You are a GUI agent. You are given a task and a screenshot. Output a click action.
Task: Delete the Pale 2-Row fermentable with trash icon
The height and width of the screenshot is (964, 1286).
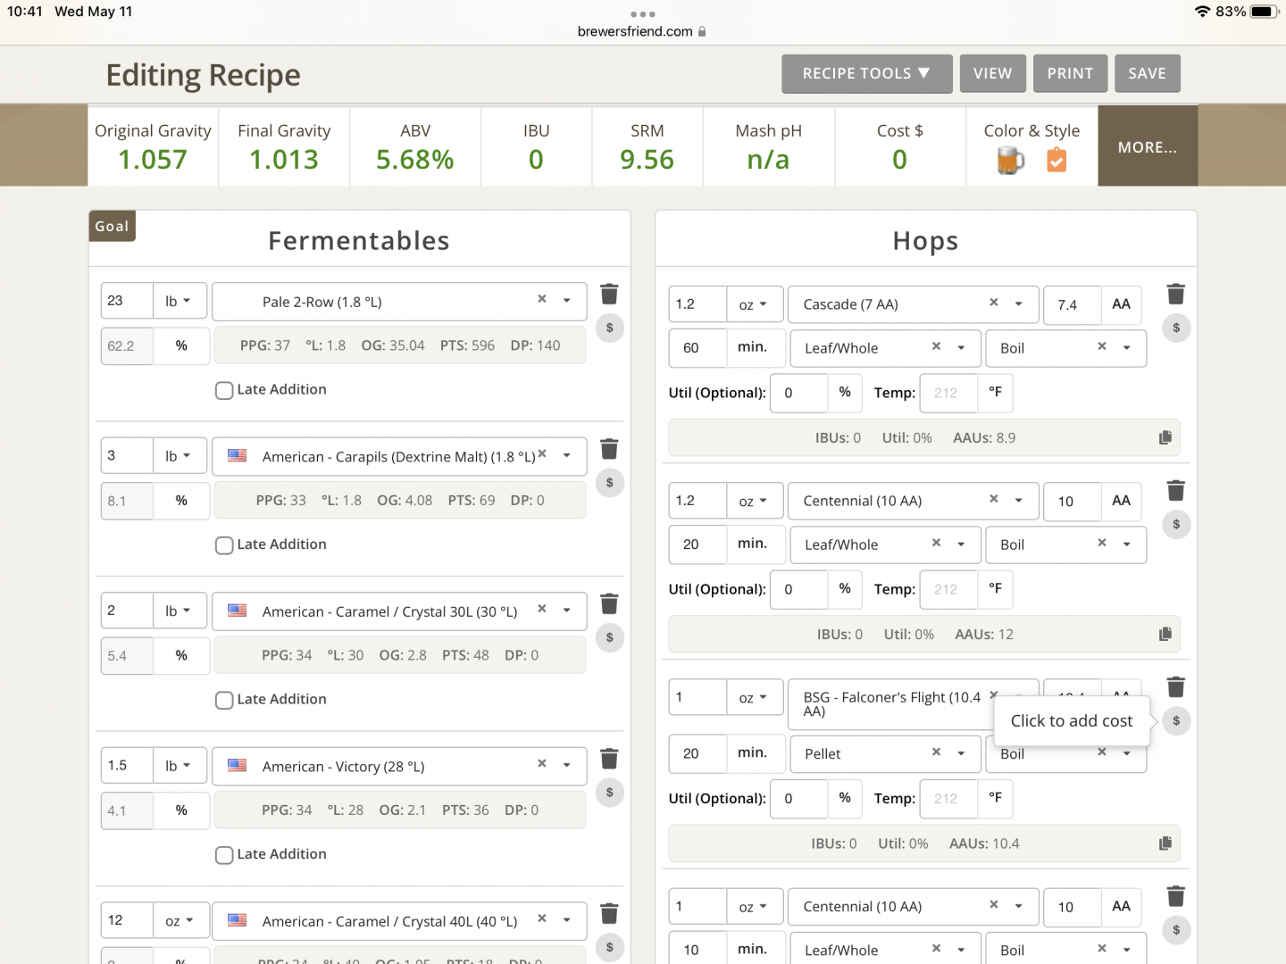tap(609, 295)
